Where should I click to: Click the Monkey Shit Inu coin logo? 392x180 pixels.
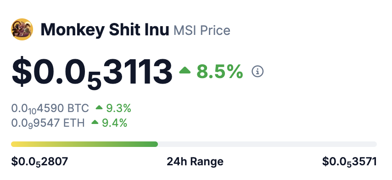pyautogui.click(x=22, y=29)
